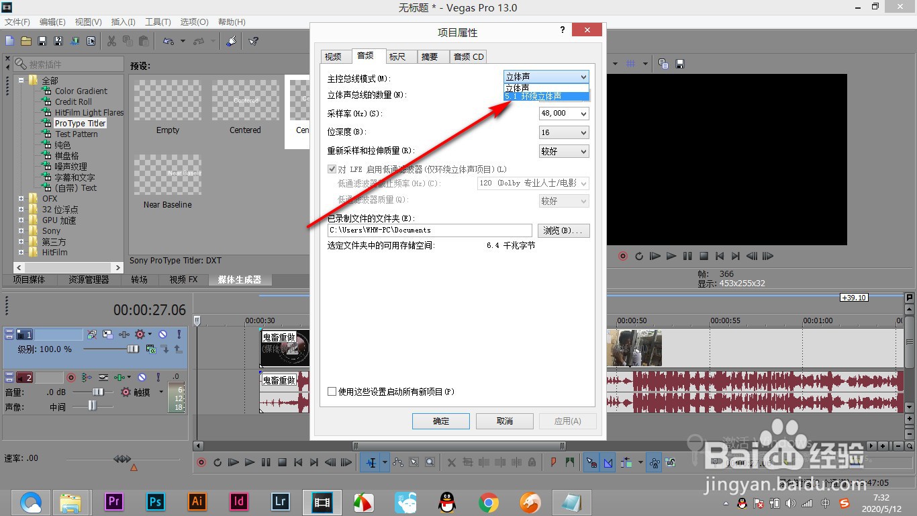The height and width of the screenshot is (516, 917).
Task: Bypass motion blur on video track 1
Action: click(x=92, y=334)
